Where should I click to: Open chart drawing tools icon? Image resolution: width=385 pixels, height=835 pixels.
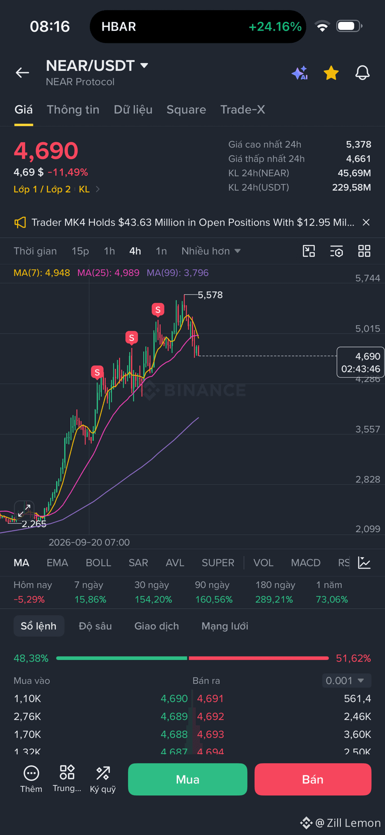(x=309, y=251)
